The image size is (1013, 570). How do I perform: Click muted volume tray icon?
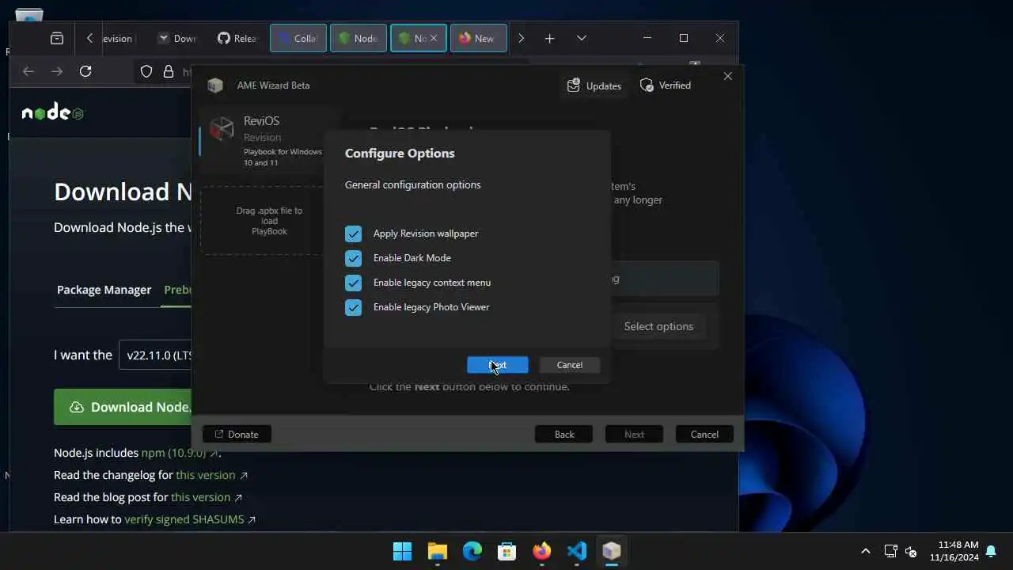coord(911,551)
